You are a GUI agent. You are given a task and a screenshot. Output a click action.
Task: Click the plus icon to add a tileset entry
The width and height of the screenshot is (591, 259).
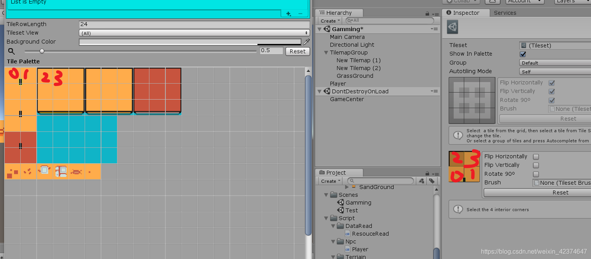click(x=288, y=13)
